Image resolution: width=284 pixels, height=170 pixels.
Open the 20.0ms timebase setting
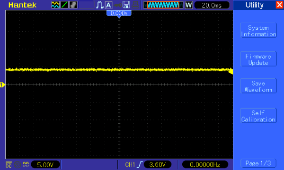[x=212, y=5]
